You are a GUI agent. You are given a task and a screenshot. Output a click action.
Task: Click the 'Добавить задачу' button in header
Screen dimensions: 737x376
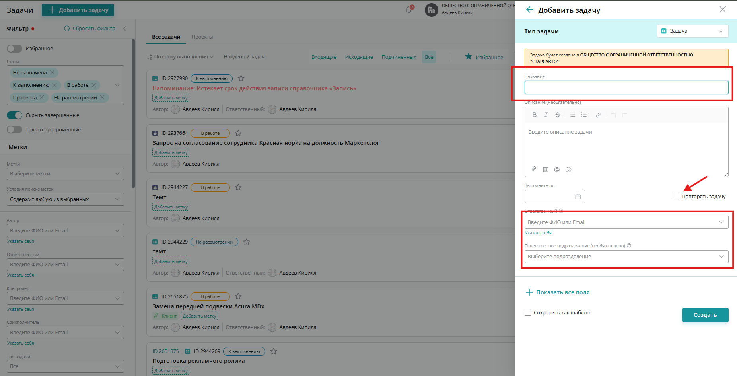tap(78, 10)
